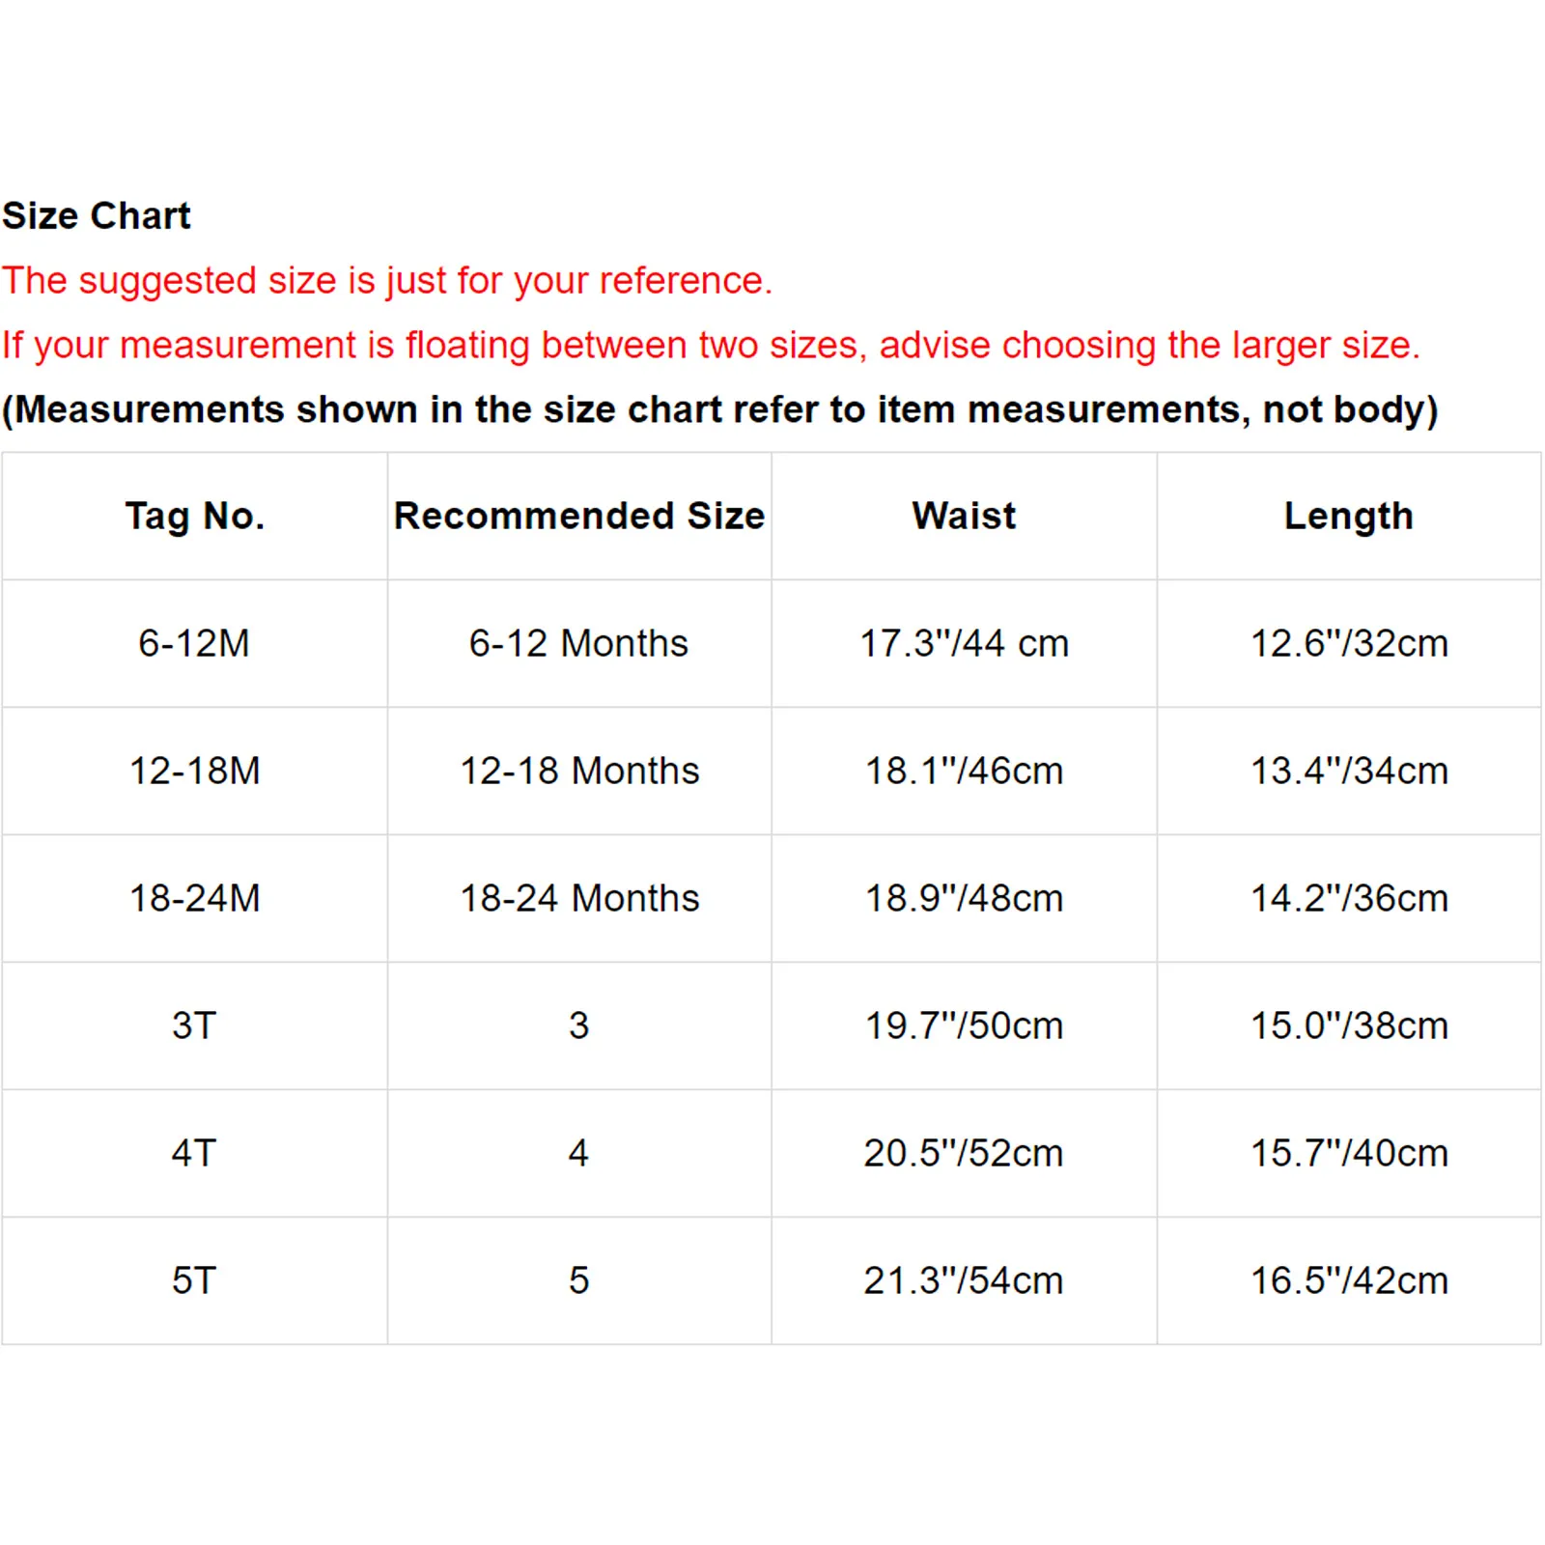Select the 18.9"/48cm waist value
Screen dimensions: 1545x1545
(964, 898)
